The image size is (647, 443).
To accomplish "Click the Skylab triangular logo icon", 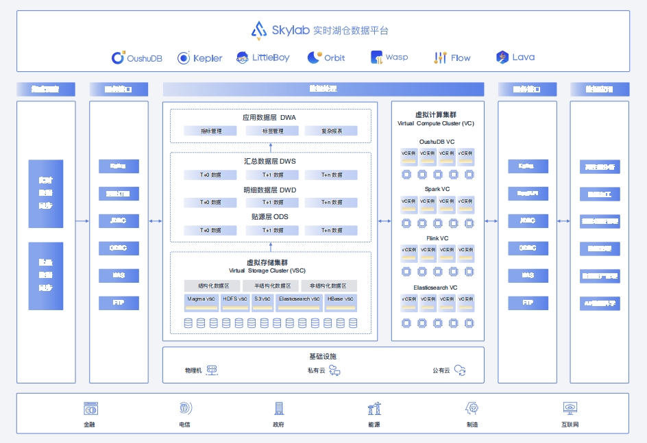I will 258,31.
